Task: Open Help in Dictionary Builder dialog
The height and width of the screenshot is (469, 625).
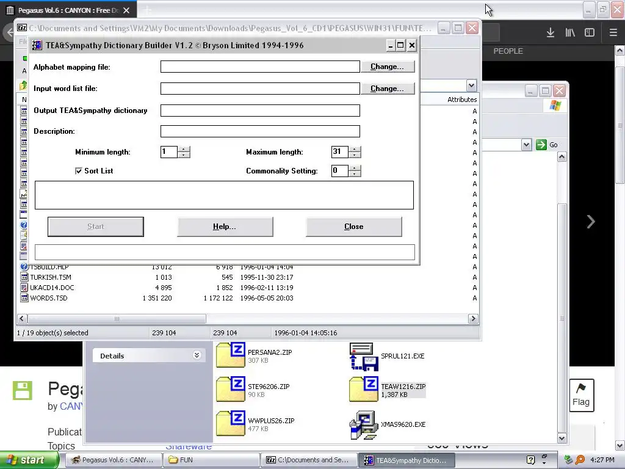Action: click(x=225, y=227)
